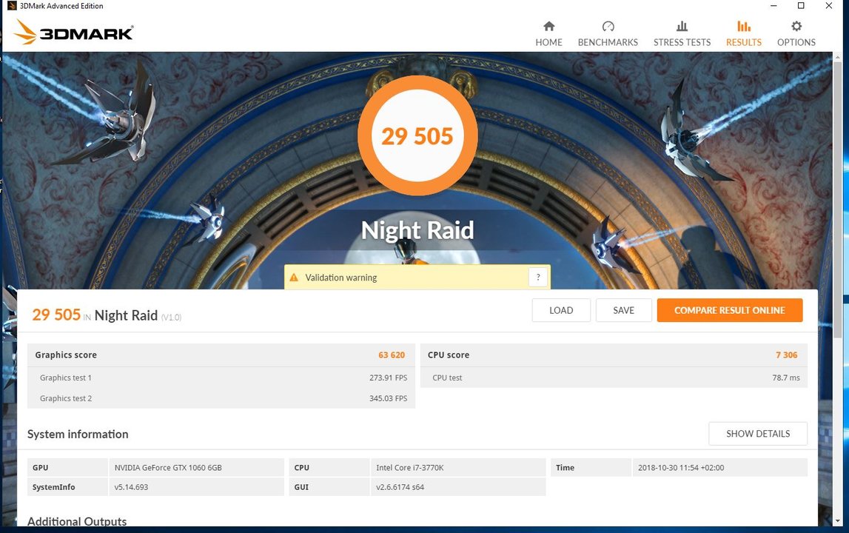The width and height of the screenshot is (849, 533).
Task: Click the large 29 505 score circle
Action: (417, 135)
